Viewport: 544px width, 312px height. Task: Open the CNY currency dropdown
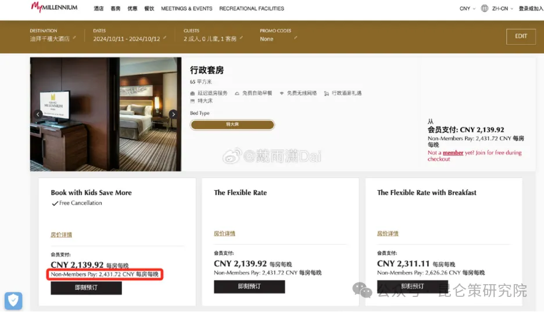pos(467,9)
